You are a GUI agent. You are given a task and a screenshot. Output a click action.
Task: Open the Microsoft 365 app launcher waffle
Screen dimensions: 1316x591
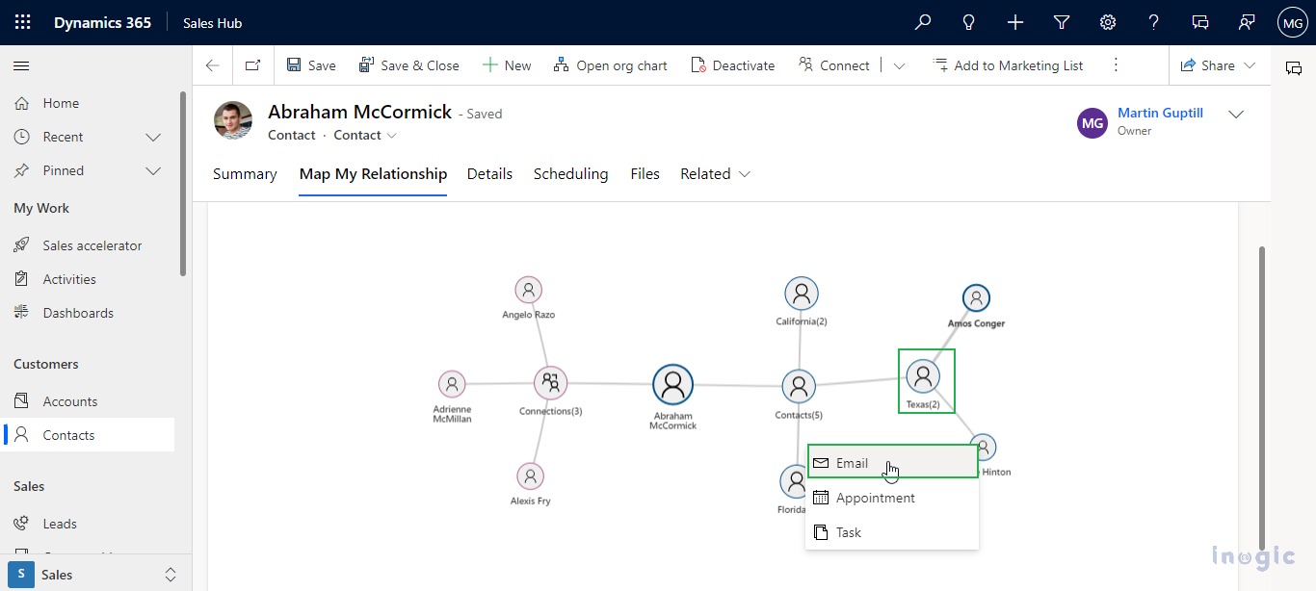pyautogui.click(x=22, y=22)
